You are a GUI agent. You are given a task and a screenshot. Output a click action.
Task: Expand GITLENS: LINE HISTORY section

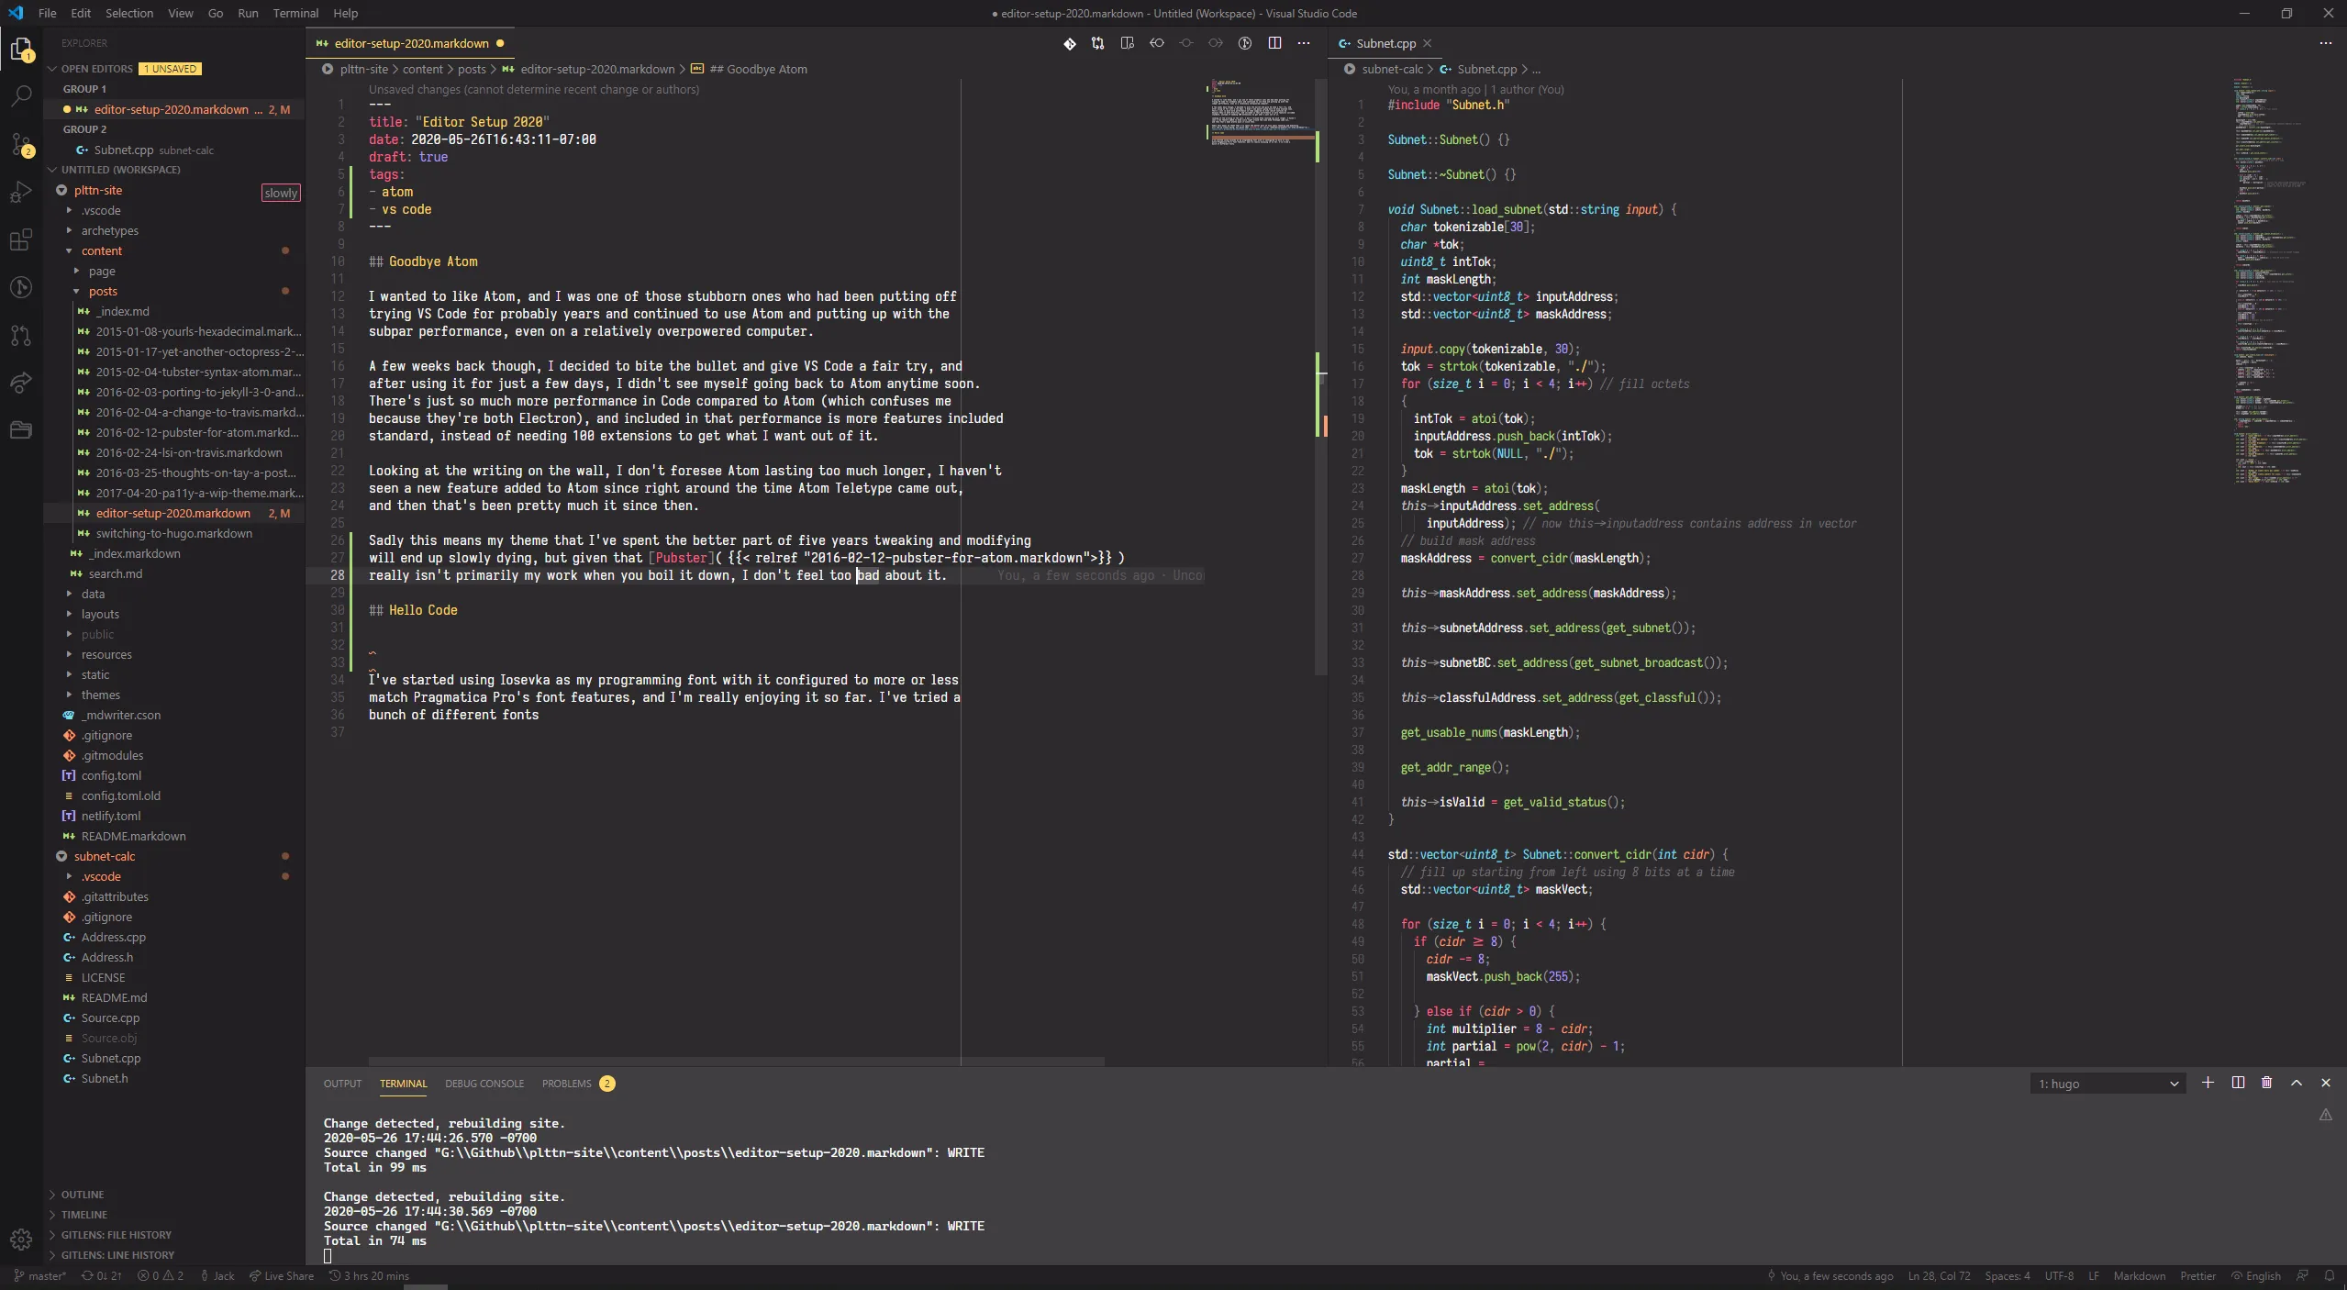(x=117, y=1255)
